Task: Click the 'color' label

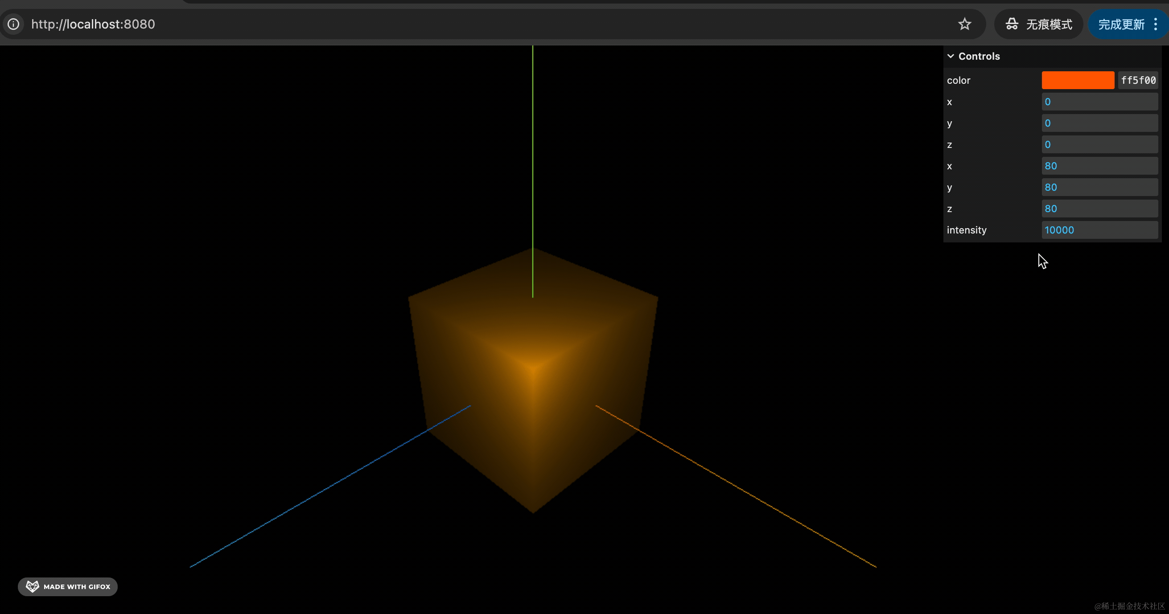Action: [959, 80]
